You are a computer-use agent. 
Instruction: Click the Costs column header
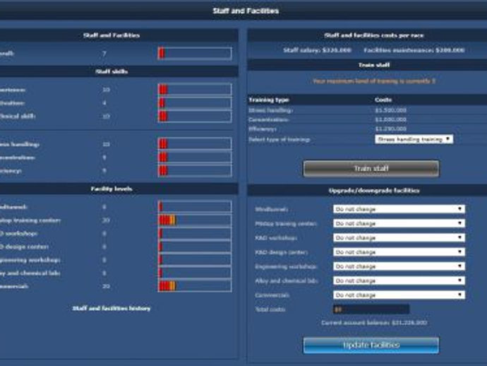tap(383, 100)
